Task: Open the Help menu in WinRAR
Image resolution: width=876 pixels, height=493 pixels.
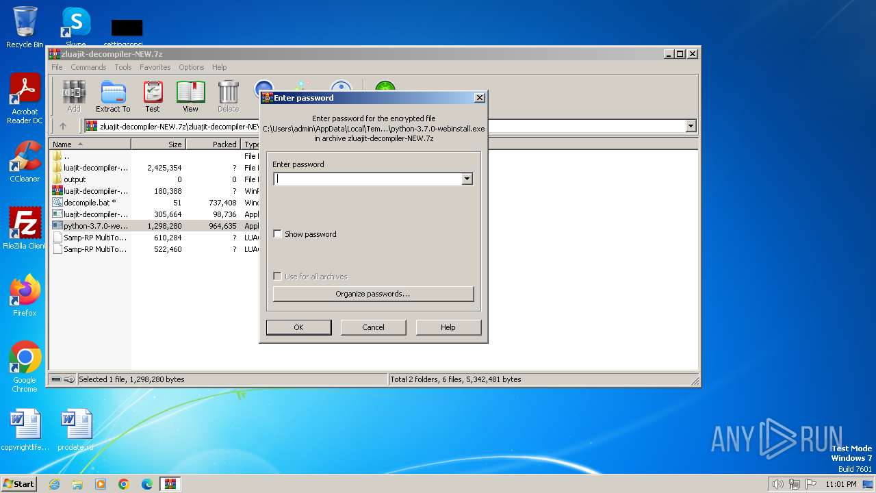Action: point(219,67)
